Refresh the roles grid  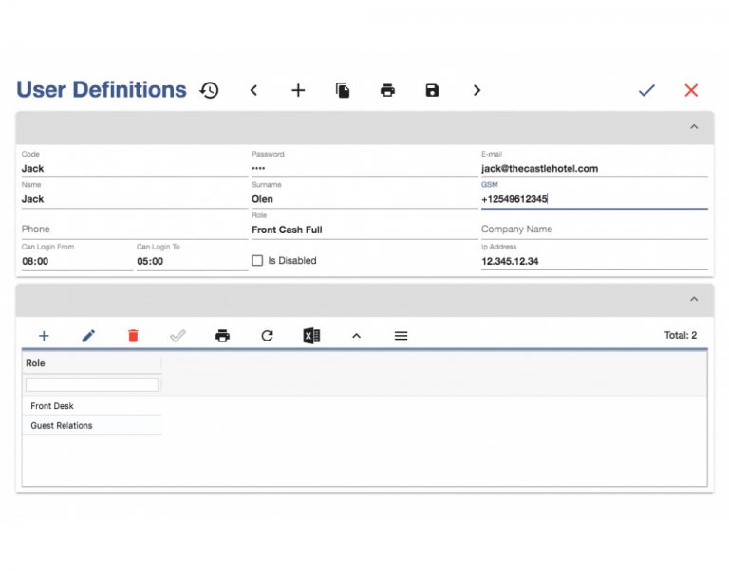tap(267, 336)
